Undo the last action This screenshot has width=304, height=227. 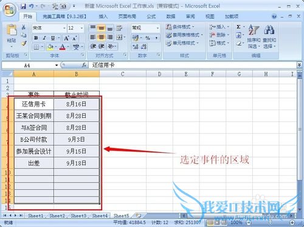click(32, 6)
